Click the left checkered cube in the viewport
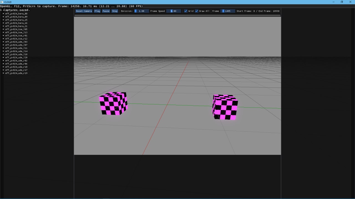This screenshot has width=355, height=199. point(113,104)
